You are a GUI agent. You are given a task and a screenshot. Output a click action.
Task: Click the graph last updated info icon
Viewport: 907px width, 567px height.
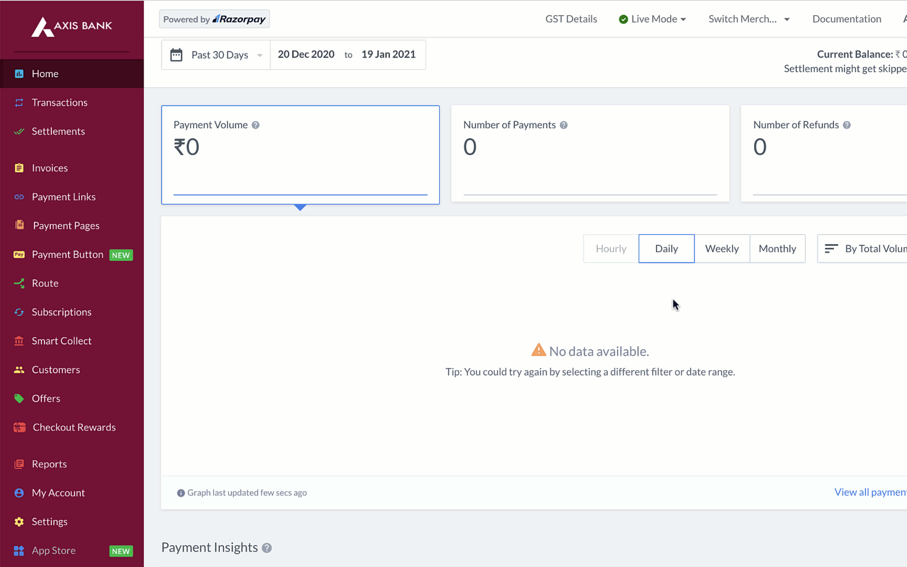click(x=181, y=493)
